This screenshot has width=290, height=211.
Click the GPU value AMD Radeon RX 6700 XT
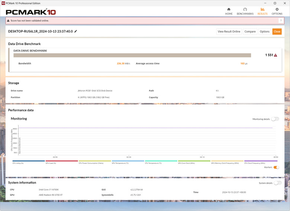pyautogui.click(x=51, y=195)
